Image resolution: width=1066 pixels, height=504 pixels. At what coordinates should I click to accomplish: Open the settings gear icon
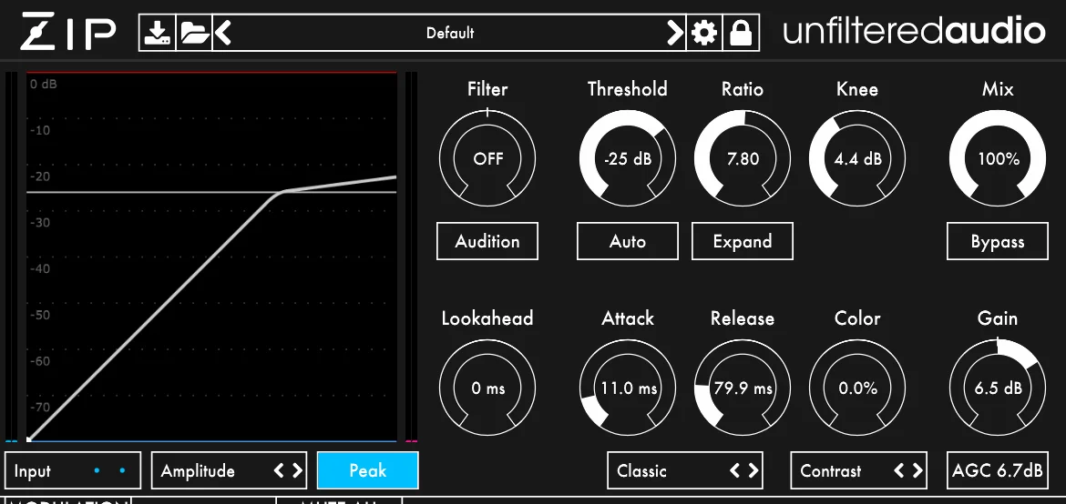[703, 33]
